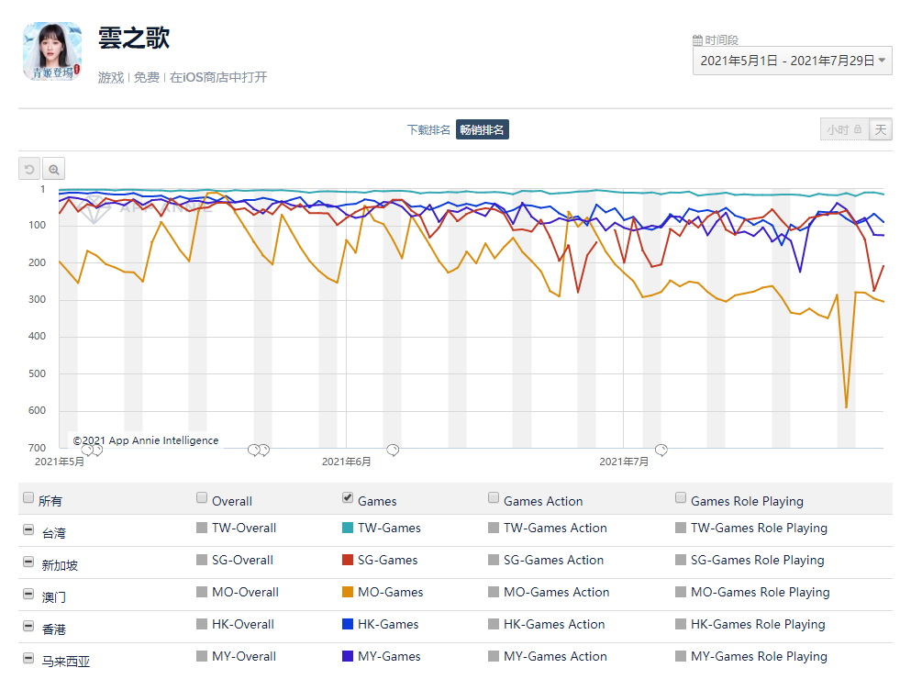
Task: Enable the Games Action checkbox
Action: 494,497
